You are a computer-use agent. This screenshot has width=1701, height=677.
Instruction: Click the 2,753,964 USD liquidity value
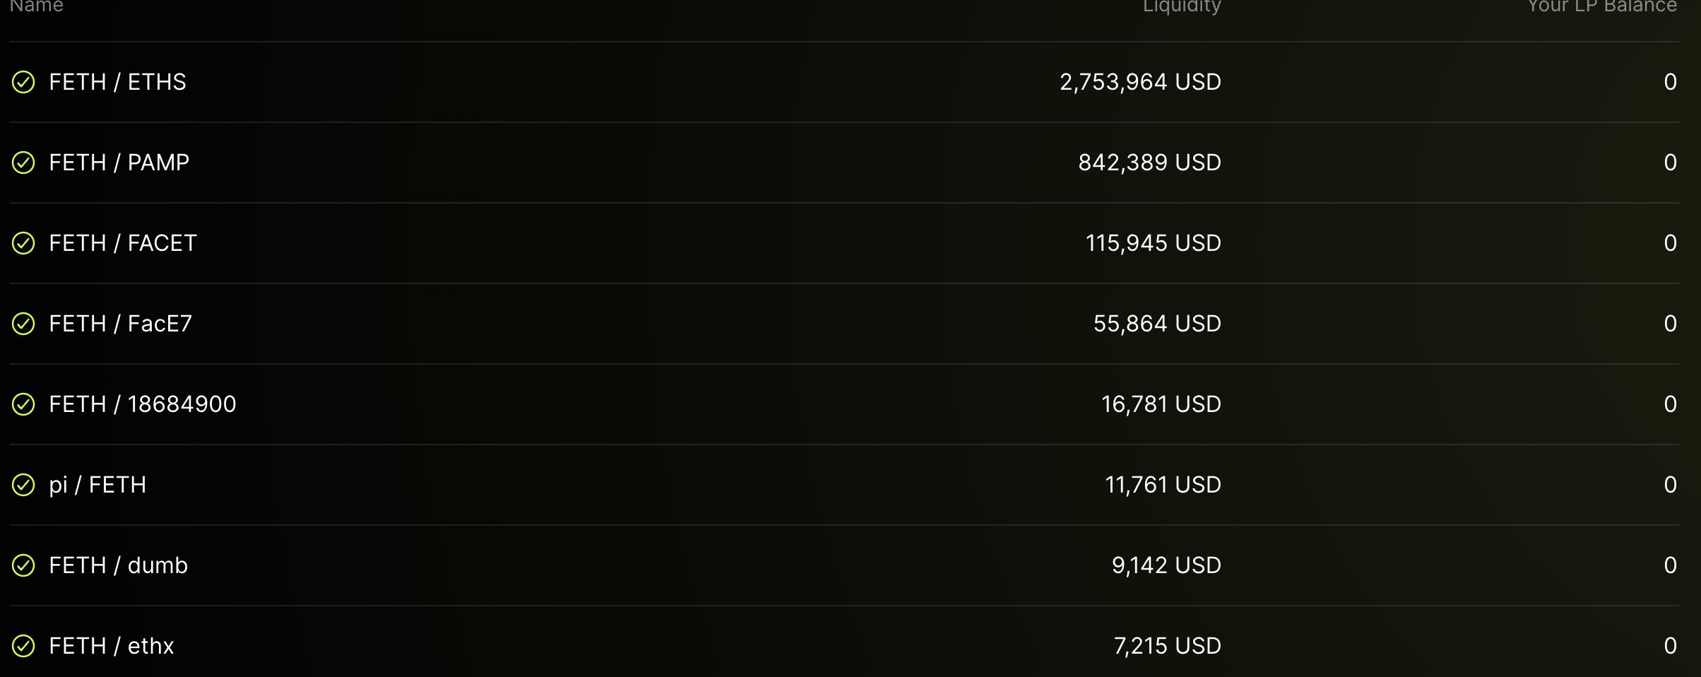(1140, 83)
